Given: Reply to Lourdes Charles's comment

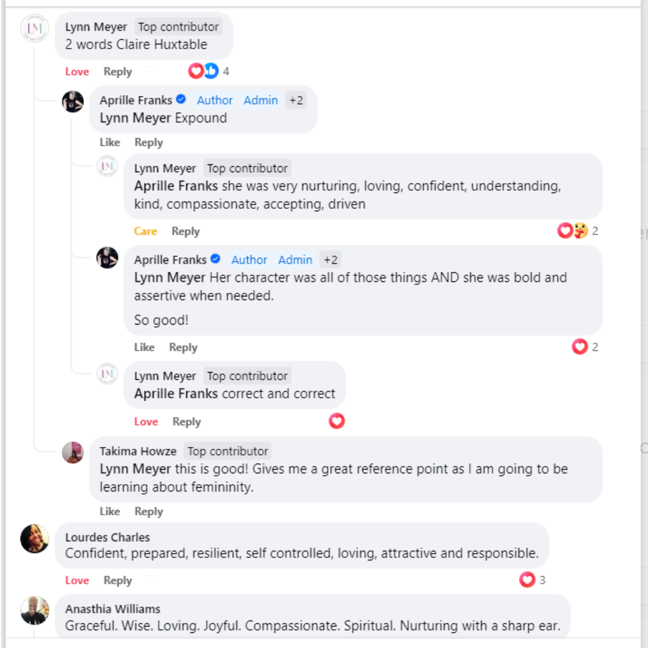Looking at the screenshot, I should click(118, 581).
